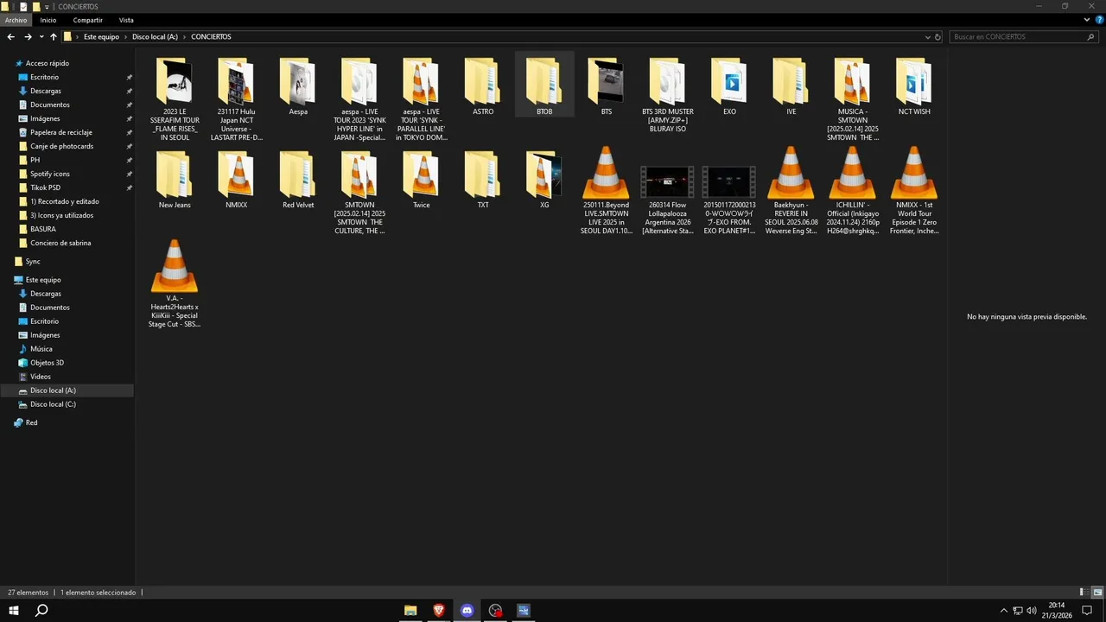The height and width of the screenshot is (622, 1106).
Task: Open the address bar history dropdown
Action: [928, 37]
